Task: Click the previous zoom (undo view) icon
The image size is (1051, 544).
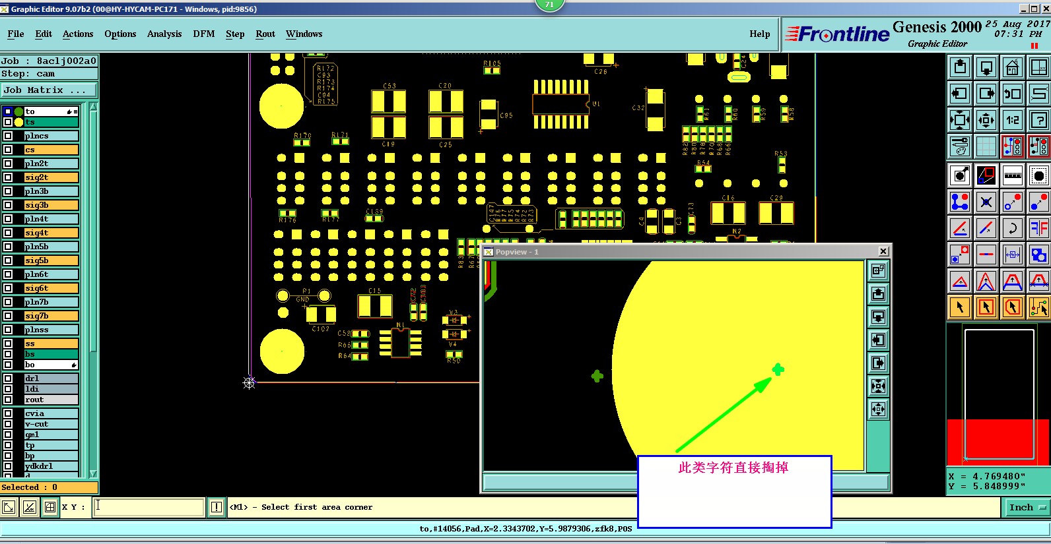Action: point(1013,94)
